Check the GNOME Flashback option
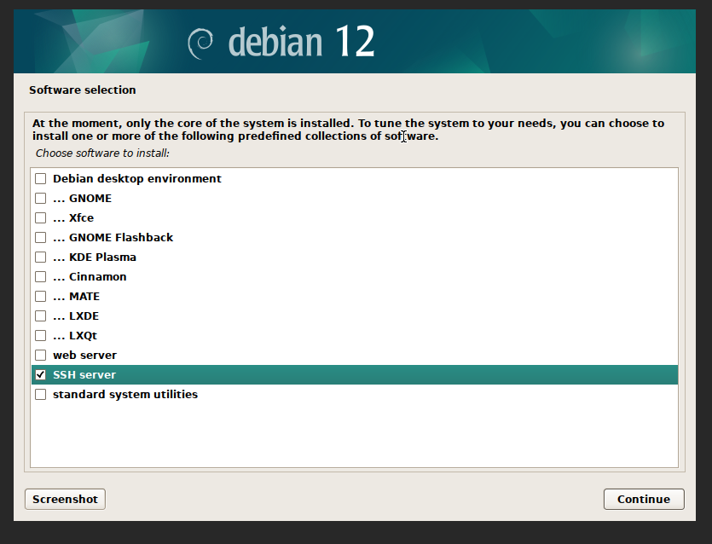The height and width of the screenshot is (544, 712). pyautogui.click(x=40, y=238)
